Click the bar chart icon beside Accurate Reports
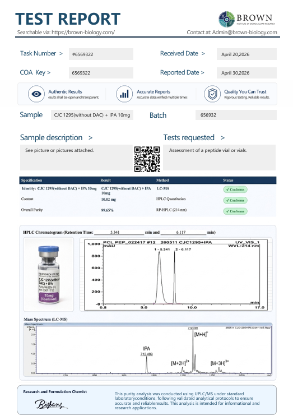 pos(124,94)
